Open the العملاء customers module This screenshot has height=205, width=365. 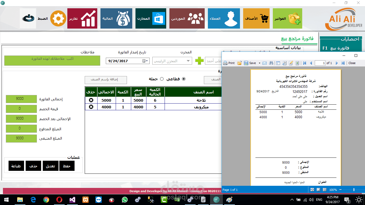pyautogui.click(x=224, y=18)
